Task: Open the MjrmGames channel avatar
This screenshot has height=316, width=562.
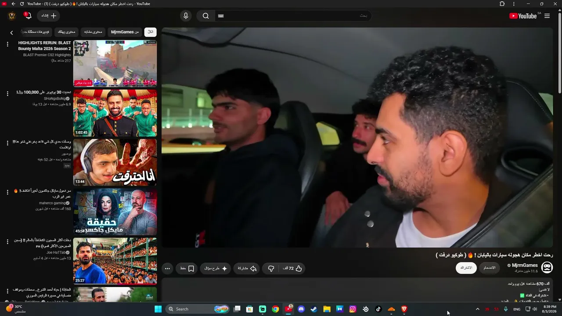Action: (x=547, y=267)
